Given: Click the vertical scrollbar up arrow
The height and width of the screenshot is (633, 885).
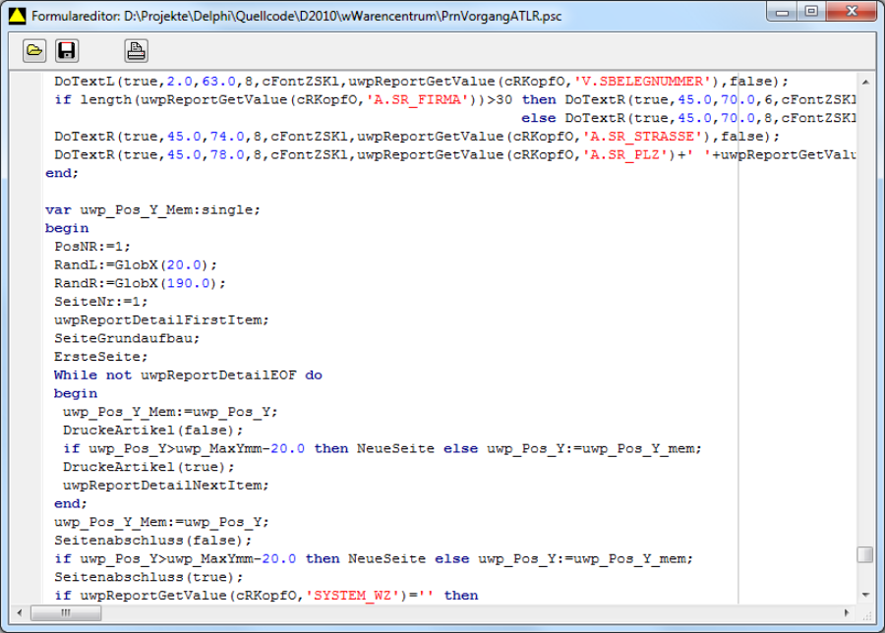Looking at the screenshot, I should point(864,79).
